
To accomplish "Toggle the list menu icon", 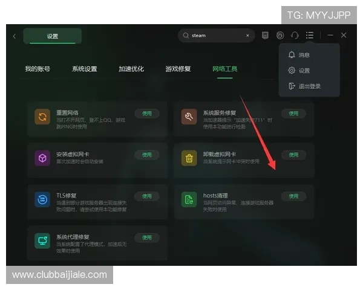I will [x=310, y=36].
